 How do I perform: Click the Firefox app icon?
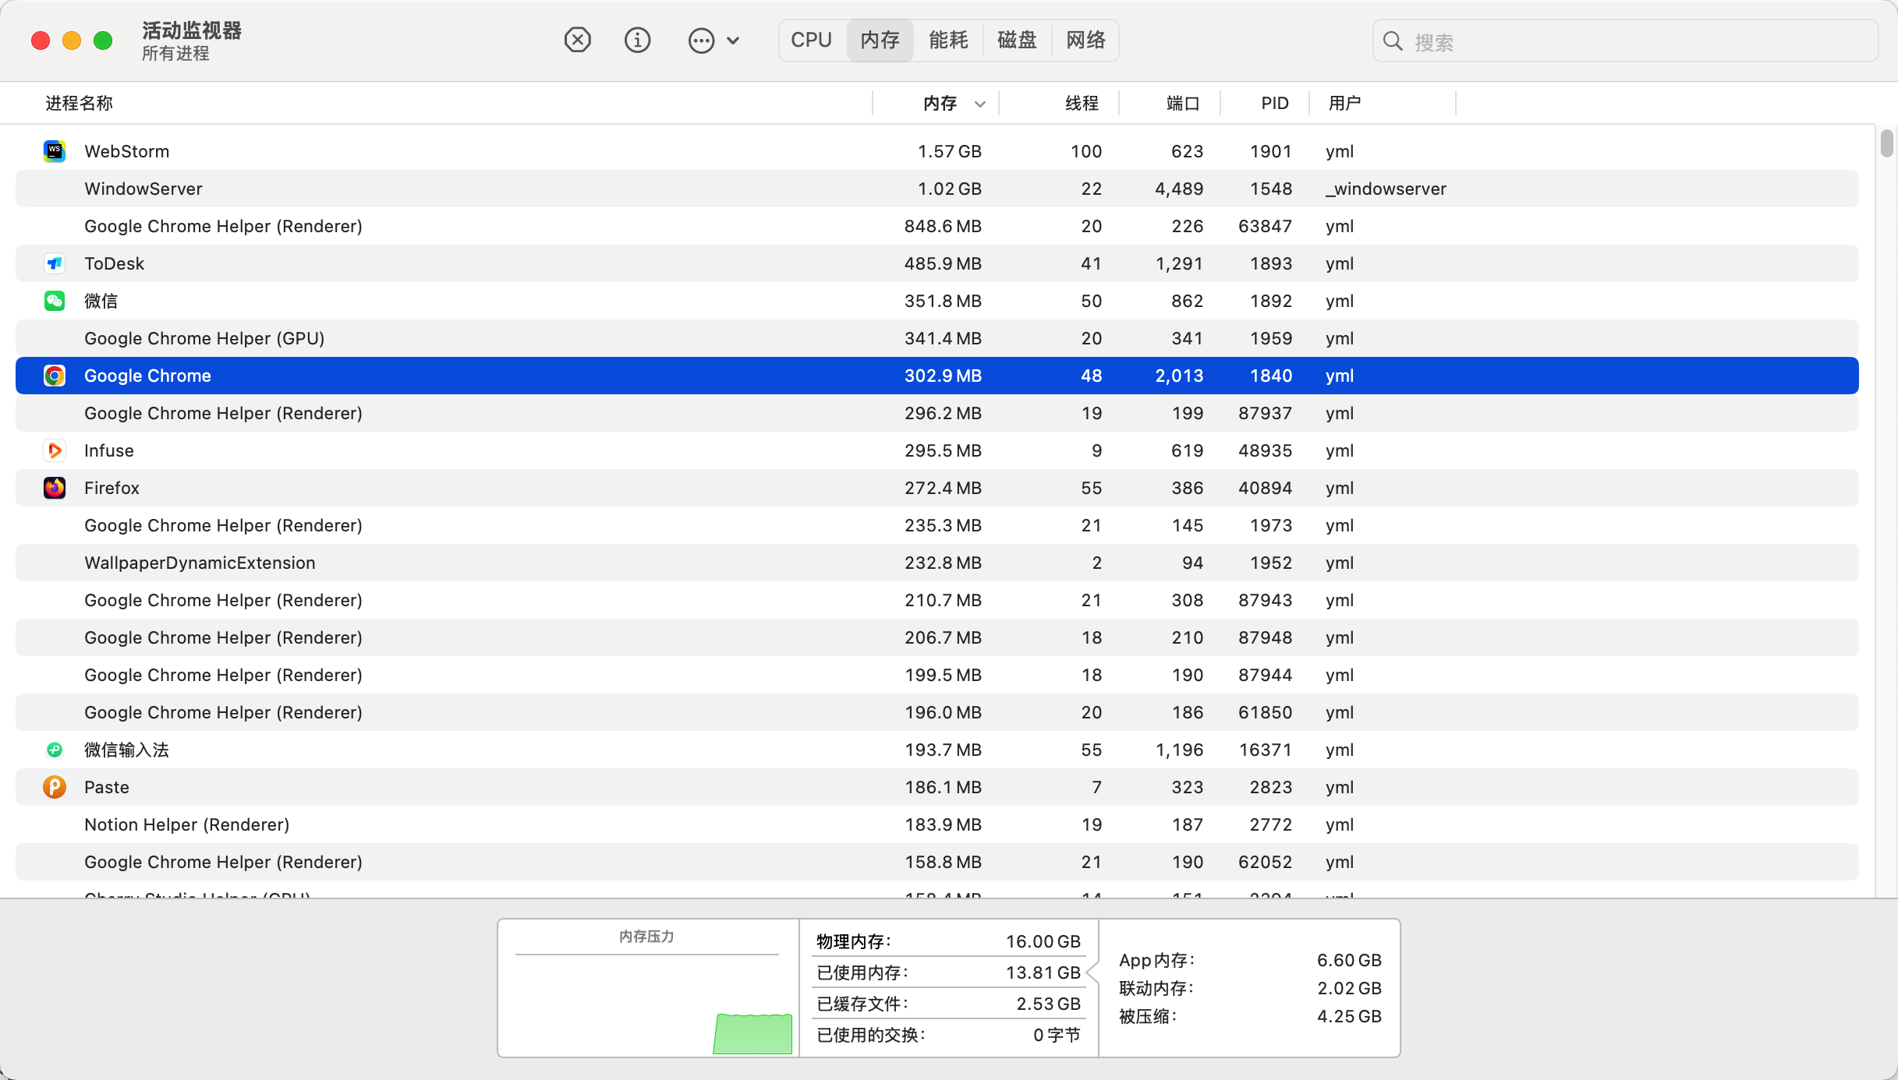click(x=55, y=488)
